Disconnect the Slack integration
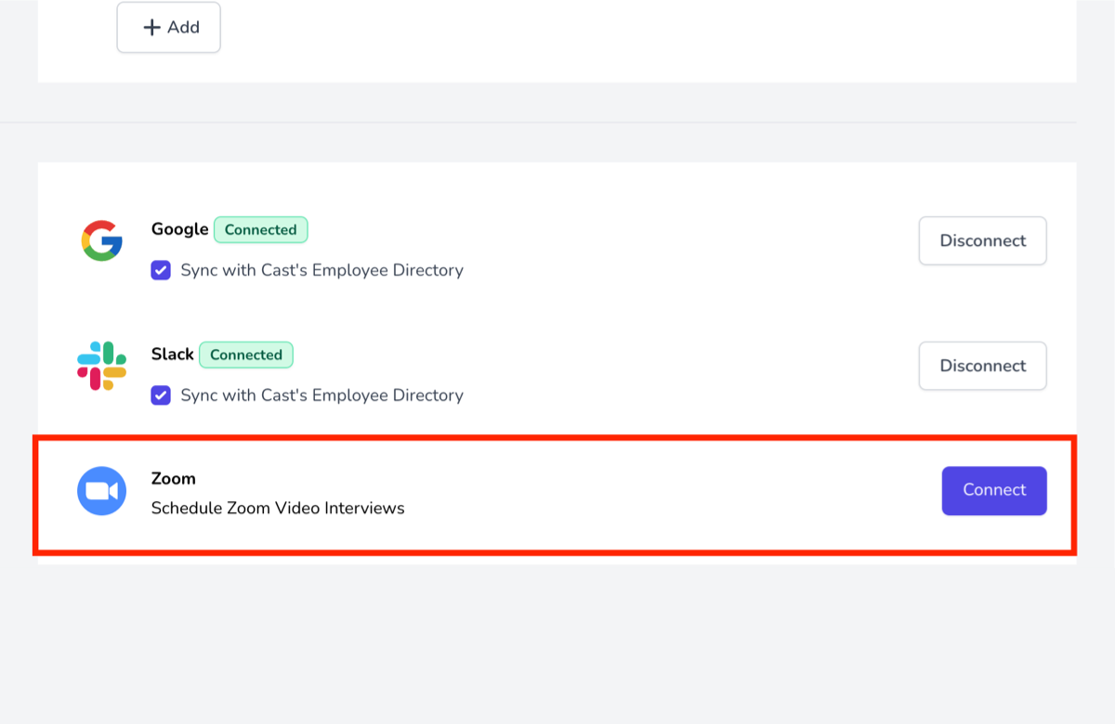 point(982,366)
